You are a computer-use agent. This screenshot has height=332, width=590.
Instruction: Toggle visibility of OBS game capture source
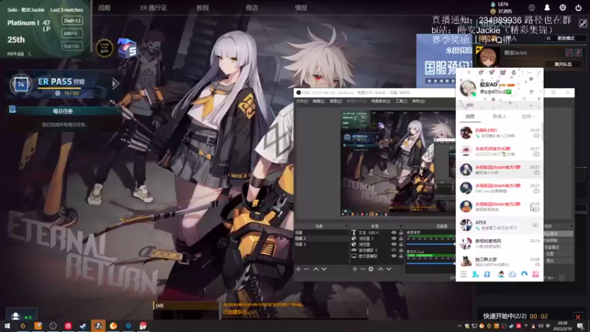coord(394,250)
